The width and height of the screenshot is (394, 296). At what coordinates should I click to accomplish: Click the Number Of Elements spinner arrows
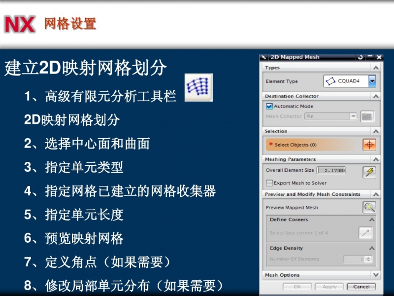368,259
